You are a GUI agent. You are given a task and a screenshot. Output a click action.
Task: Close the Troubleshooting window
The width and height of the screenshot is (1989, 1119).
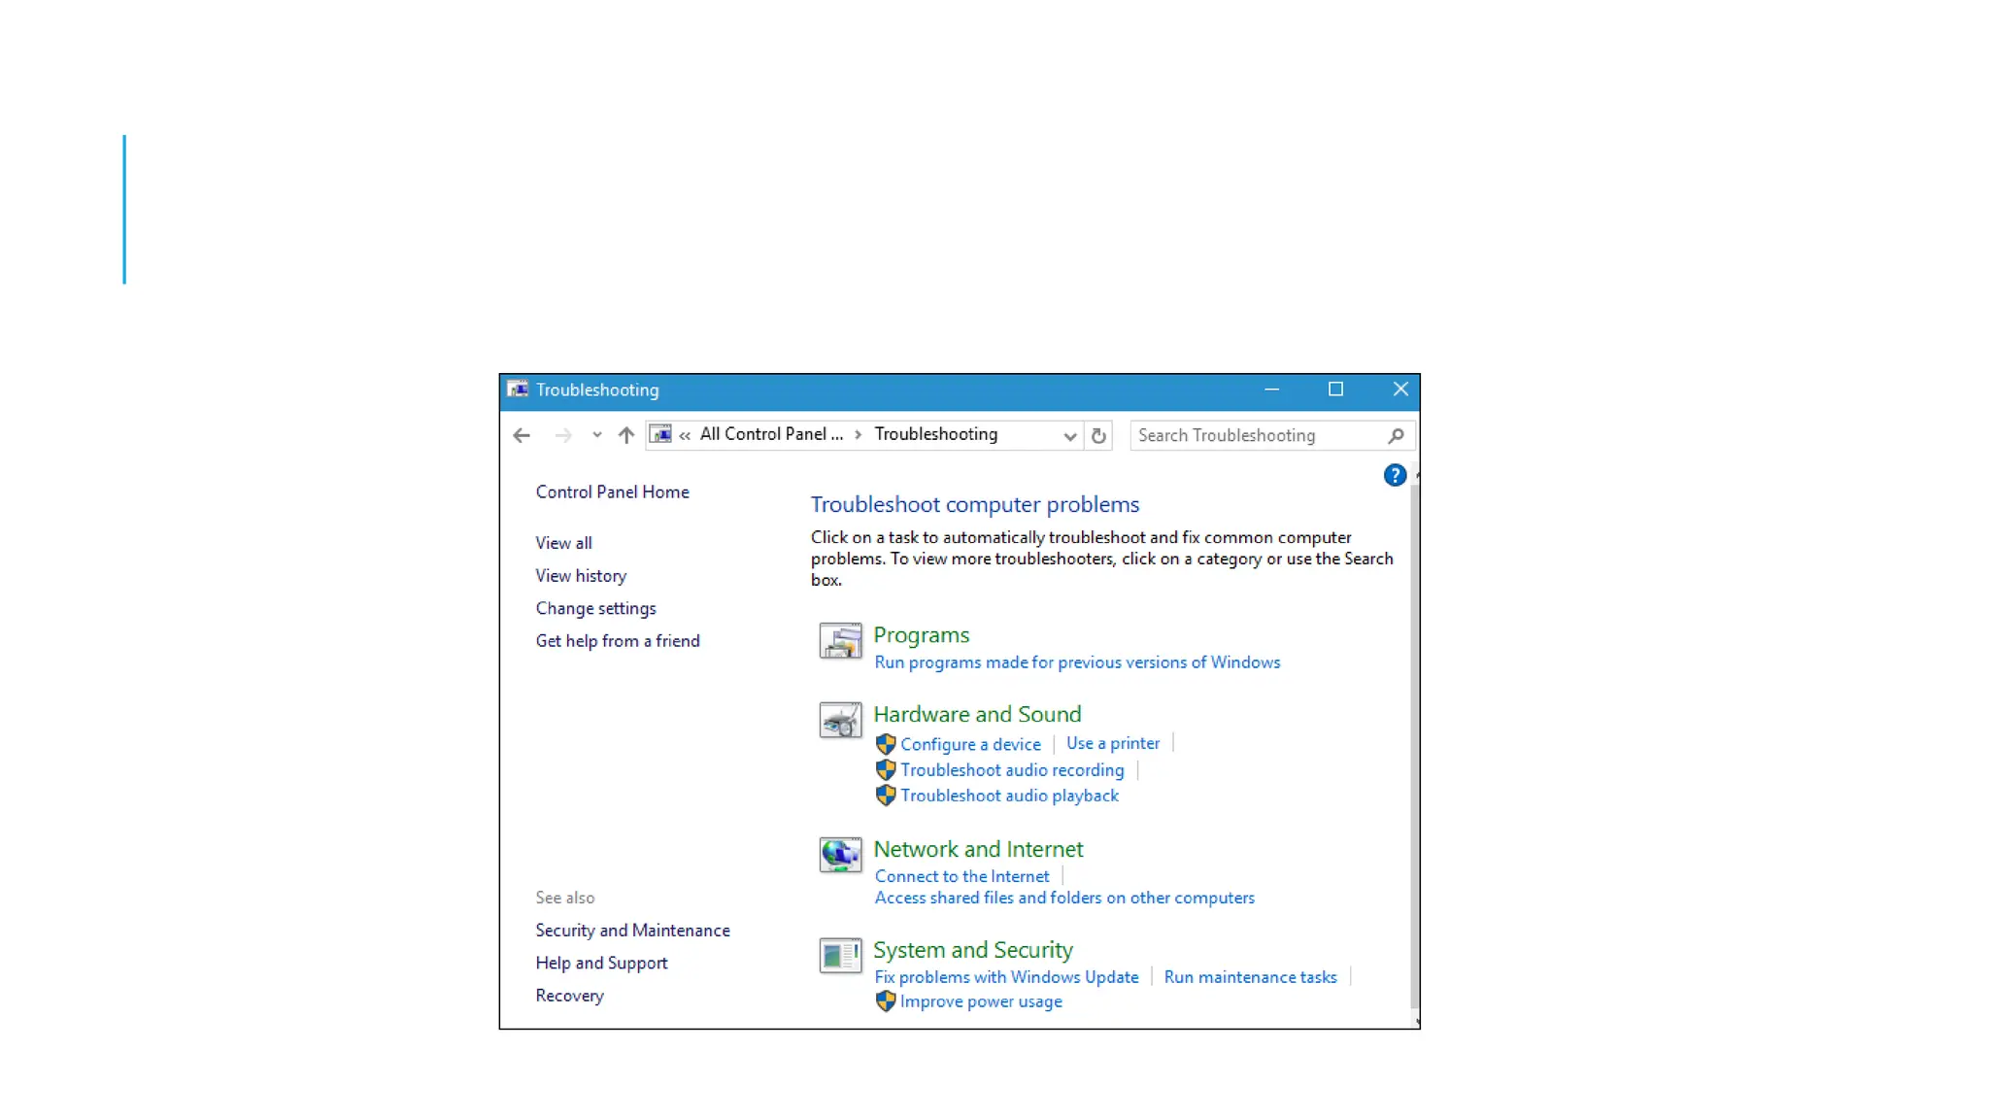coord(1399,390)
